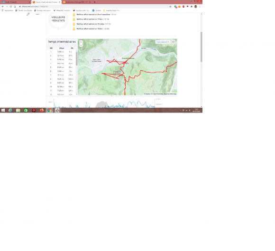Open the green Store taskbar app
The height and width of the screenshot is (251, 275).
pos(26,110)
